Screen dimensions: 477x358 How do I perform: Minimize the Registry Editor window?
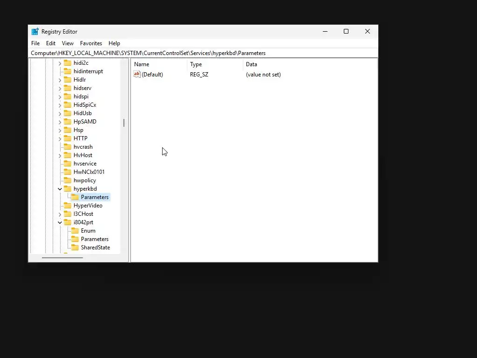coord(325,31)
